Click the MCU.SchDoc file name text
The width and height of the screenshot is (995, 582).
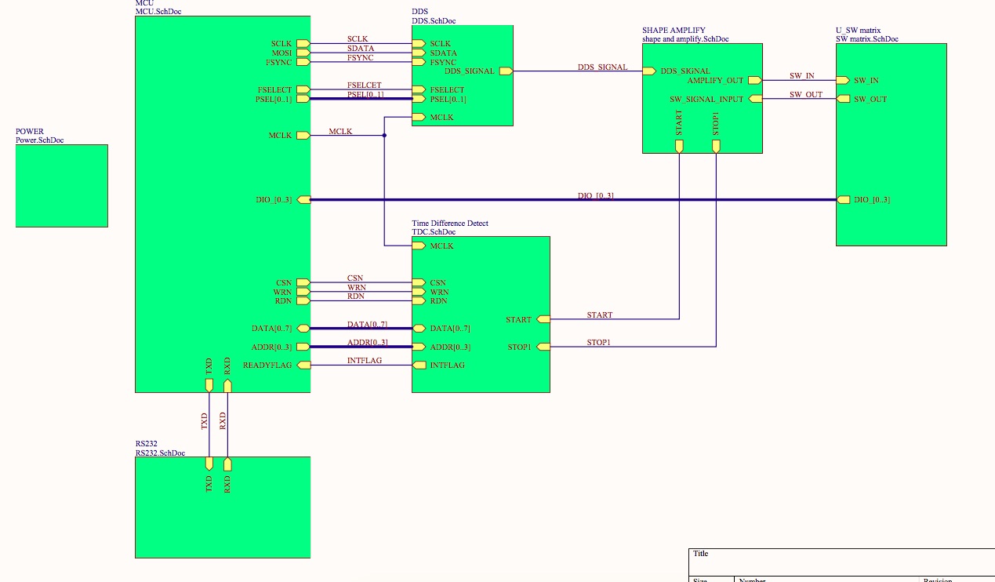158,12
